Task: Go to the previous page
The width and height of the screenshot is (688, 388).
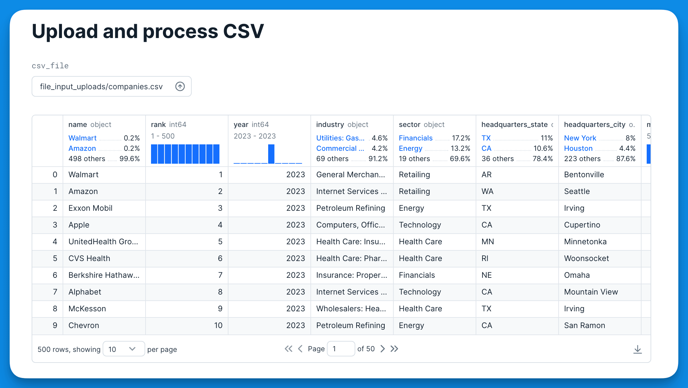Action: coord(300,349)
